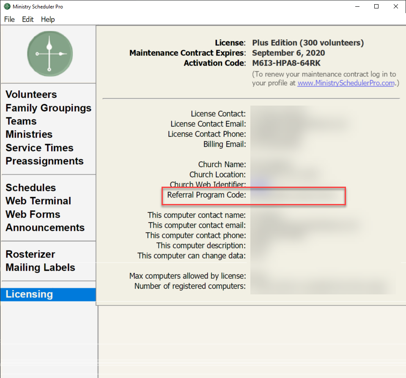Select Teams in the sidebar

point(21,121)
